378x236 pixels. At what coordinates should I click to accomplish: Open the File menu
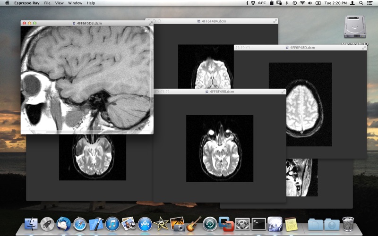(47, 3)
